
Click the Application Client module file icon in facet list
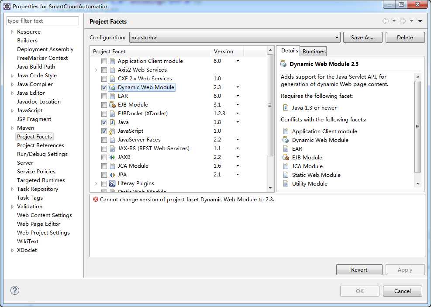point(112,61)
